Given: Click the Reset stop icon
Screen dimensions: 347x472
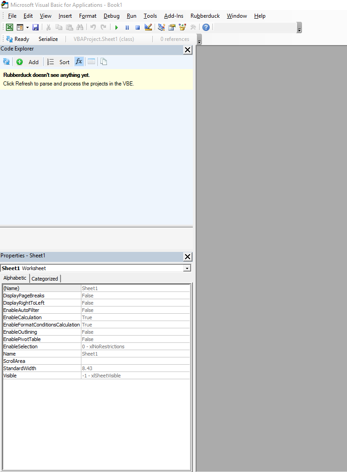Looking at the screenshot, I should click(x=137, y=27).
